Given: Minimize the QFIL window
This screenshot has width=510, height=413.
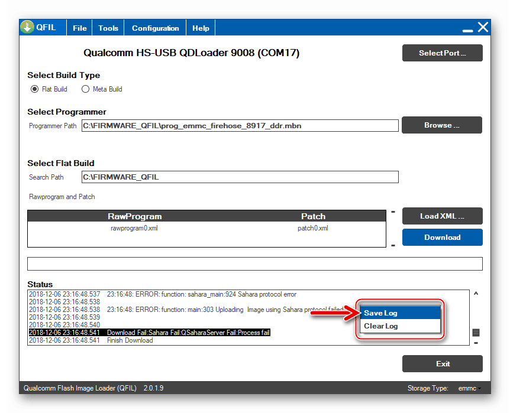Looking at the screenshot, I should pyautogui.click(x=468, y=30).
